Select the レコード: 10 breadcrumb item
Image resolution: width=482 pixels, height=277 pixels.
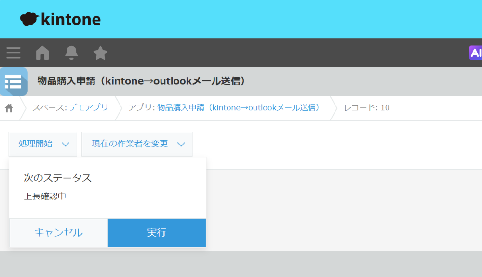(366, 107)
